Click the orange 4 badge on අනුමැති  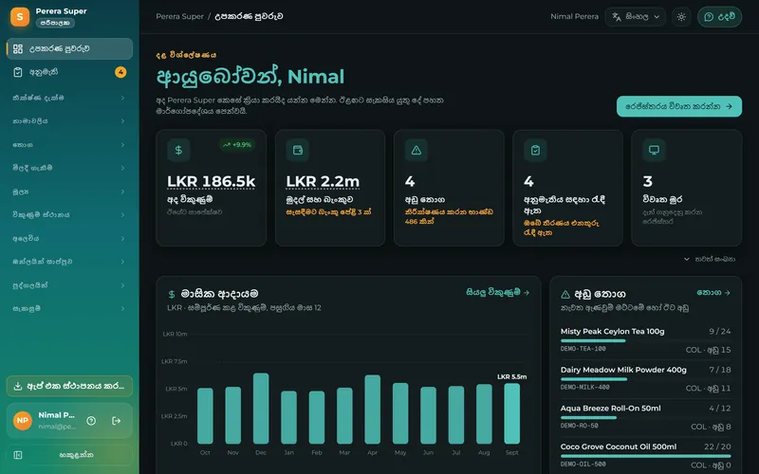click(120, 72)
